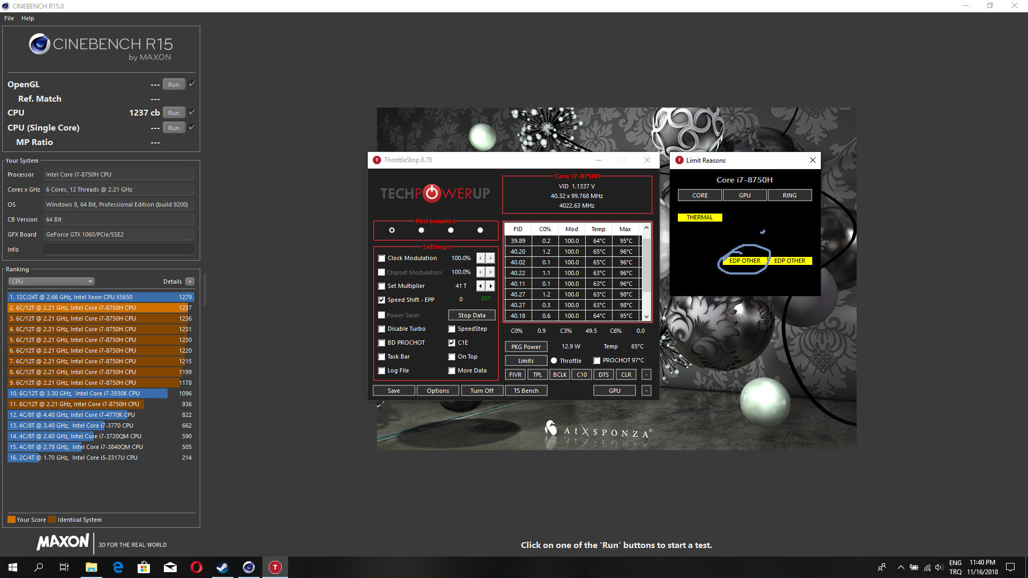Screen dimensions: 1028x578
Task: Enable BD PROCHOT checkbox
Action: pos(382,343)
